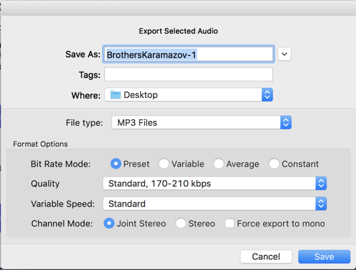Click the Save button
The image size is (356, 270).
tap(324, 256)
